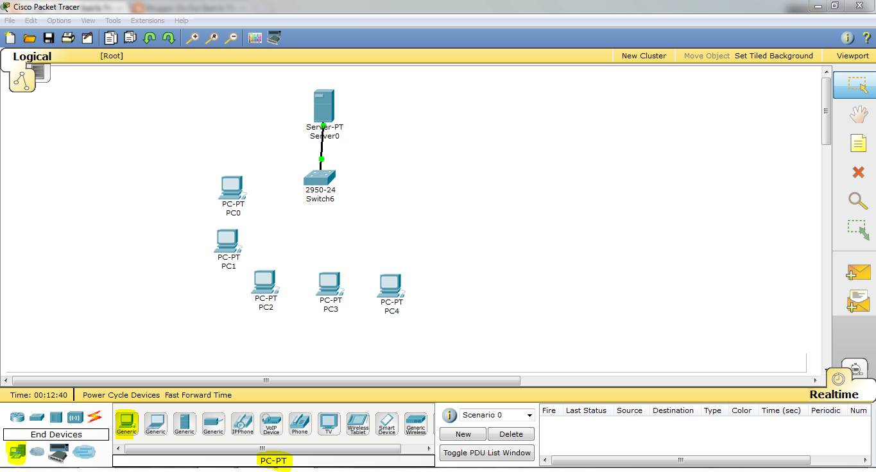Viewport: 876px width, 472px height.
Task: Click Toggle PDU List Window button
Action: [487, 453]
